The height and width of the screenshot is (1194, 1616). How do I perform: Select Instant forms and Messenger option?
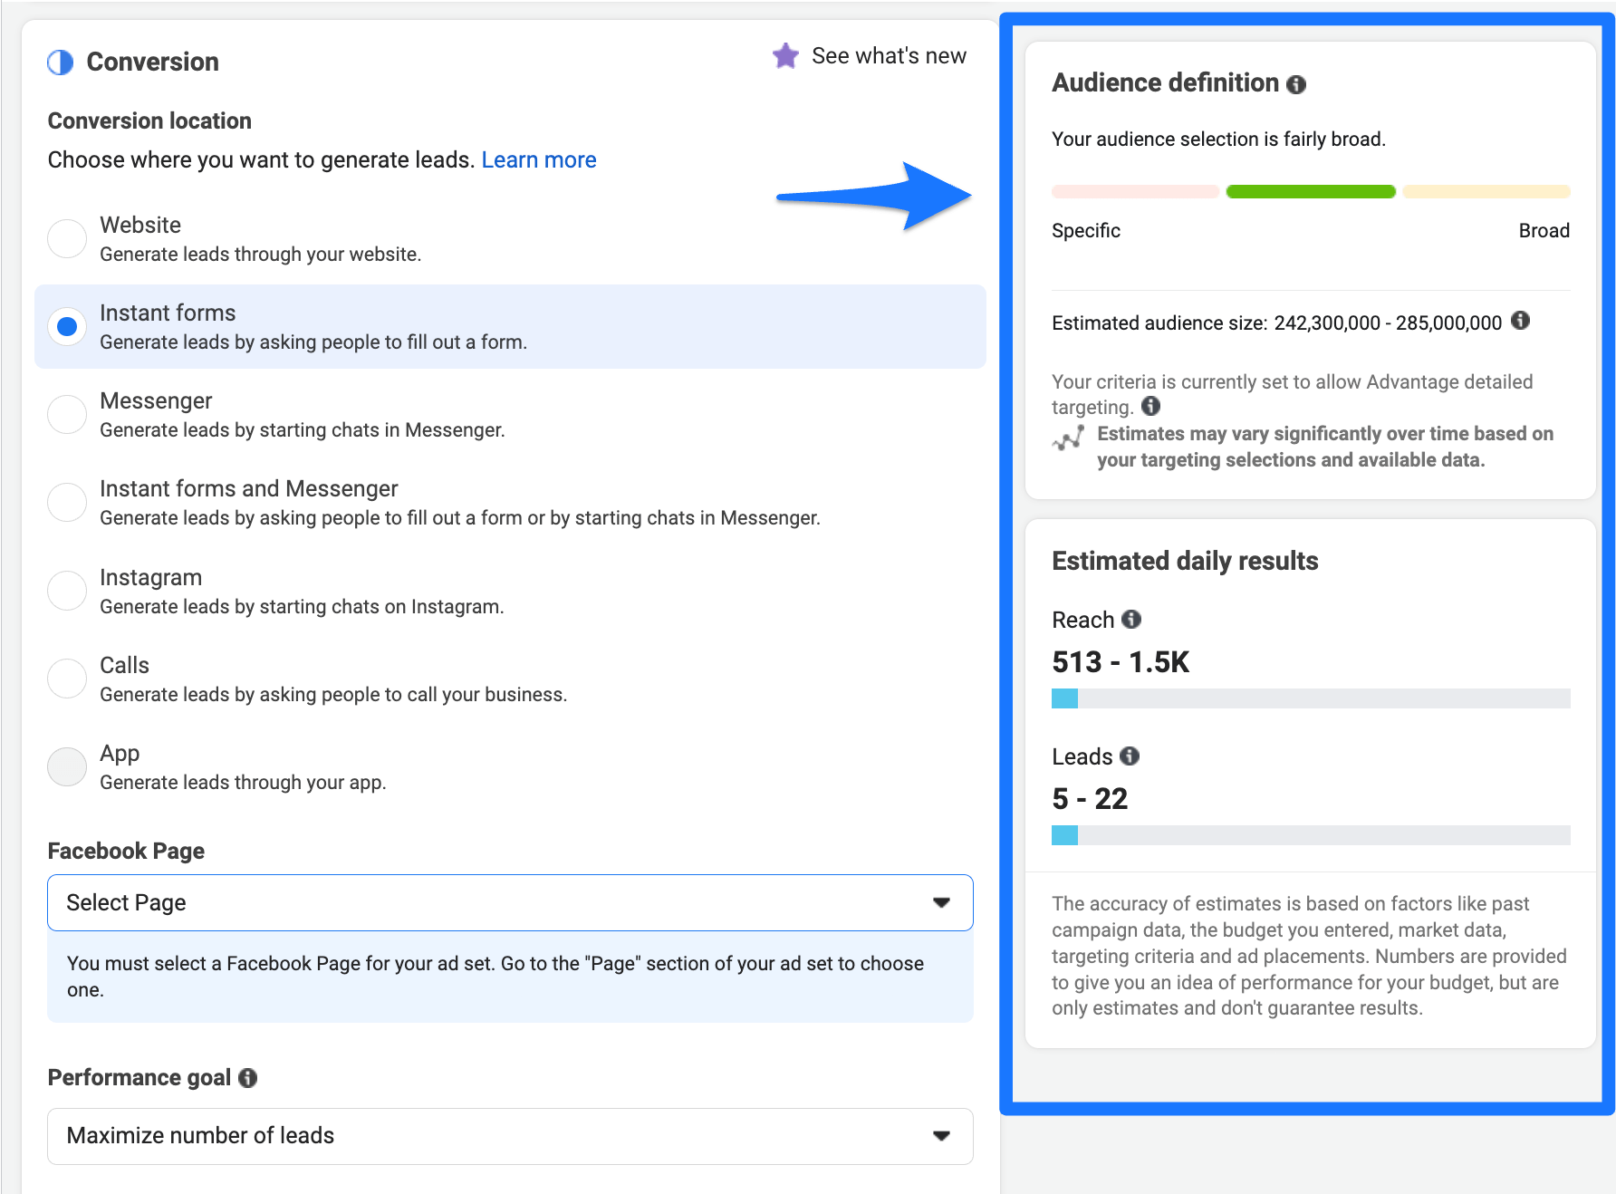67,502
